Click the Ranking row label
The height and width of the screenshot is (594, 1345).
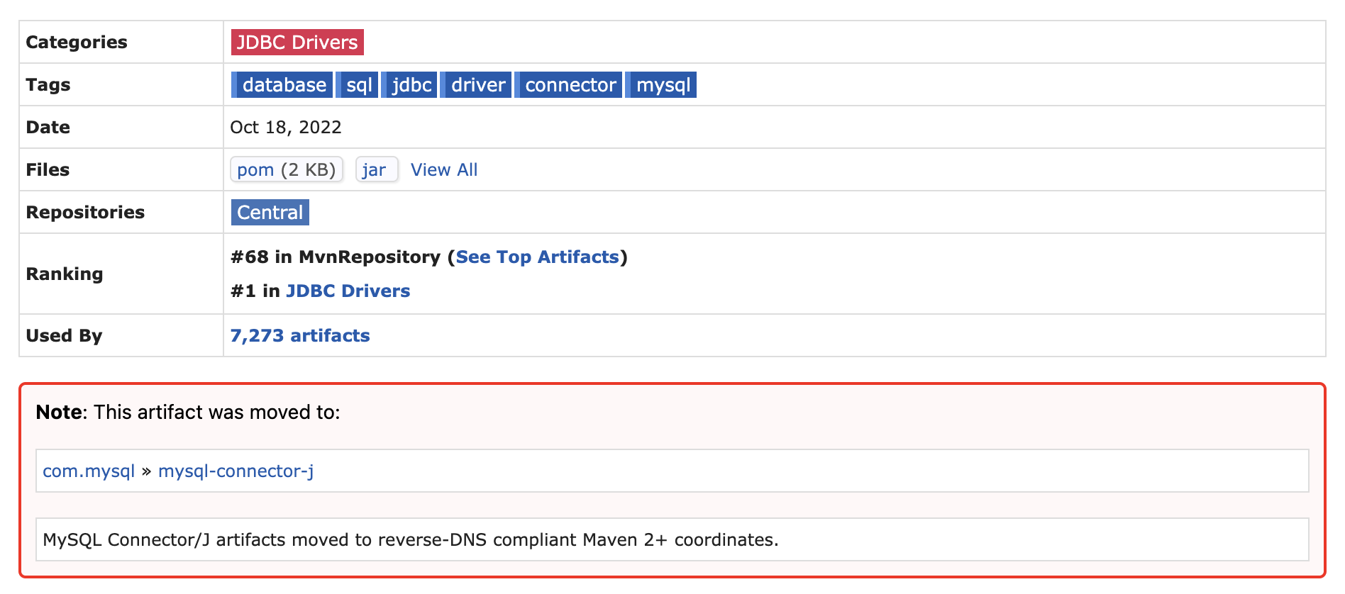coord(65,274)
